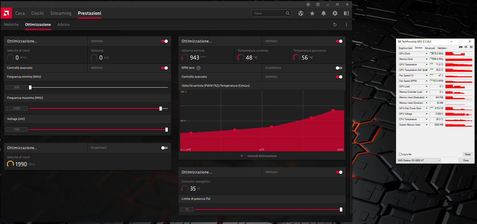Click the 15 power limit input box

pyautogui.click(x=187, y=210)
